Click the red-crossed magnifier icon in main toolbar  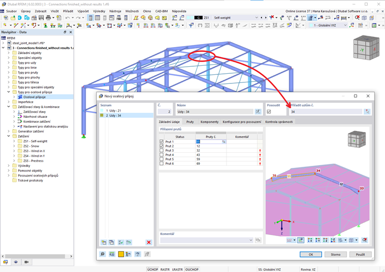[x=357, y=17]
